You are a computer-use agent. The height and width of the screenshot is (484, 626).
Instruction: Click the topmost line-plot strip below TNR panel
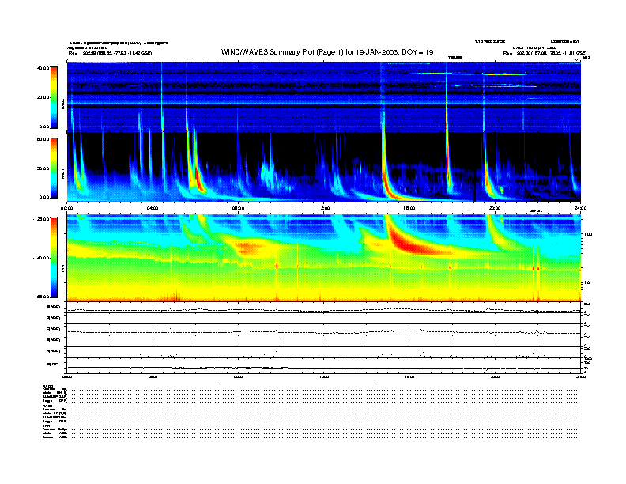(324, 307)
